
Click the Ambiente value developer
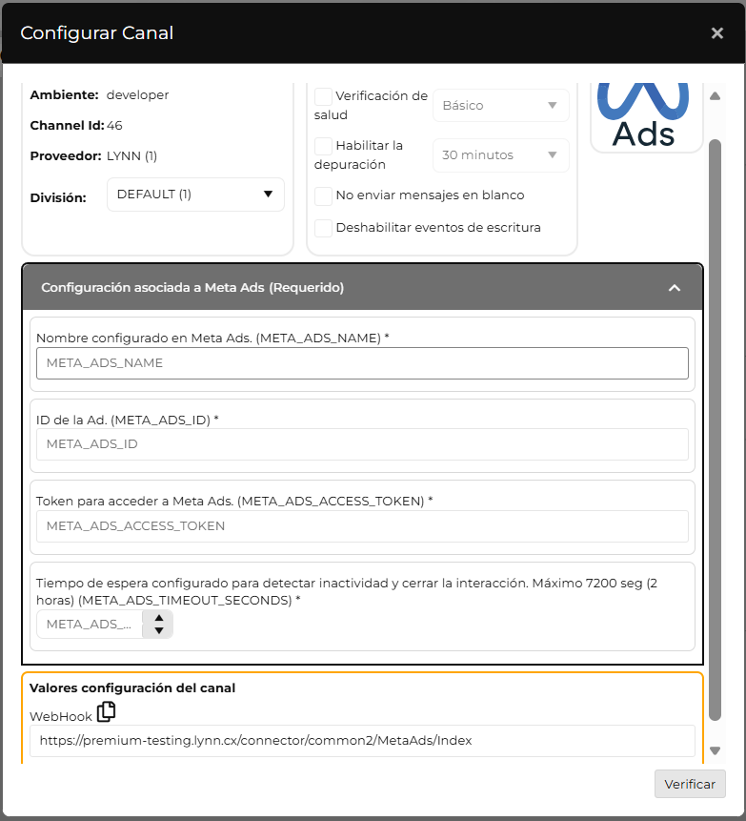pos(137,95)
